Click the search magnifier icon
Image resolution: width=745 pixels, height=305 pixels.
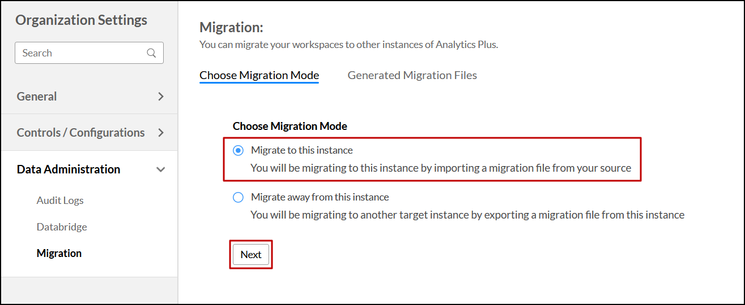click(x=151, y=53)
